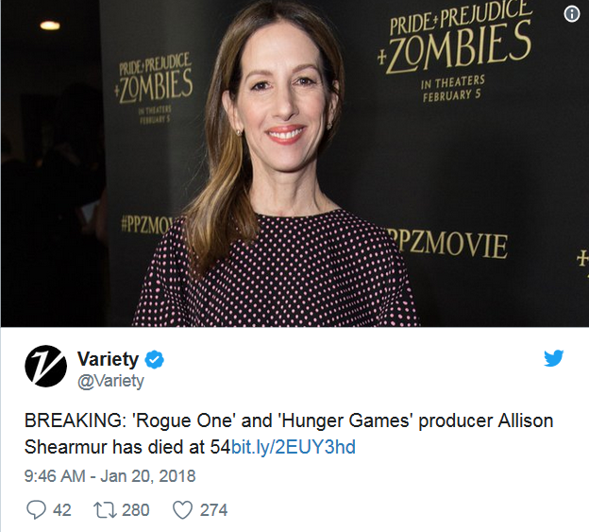Click the small Zombies logo on left banner

click(154, 78)
